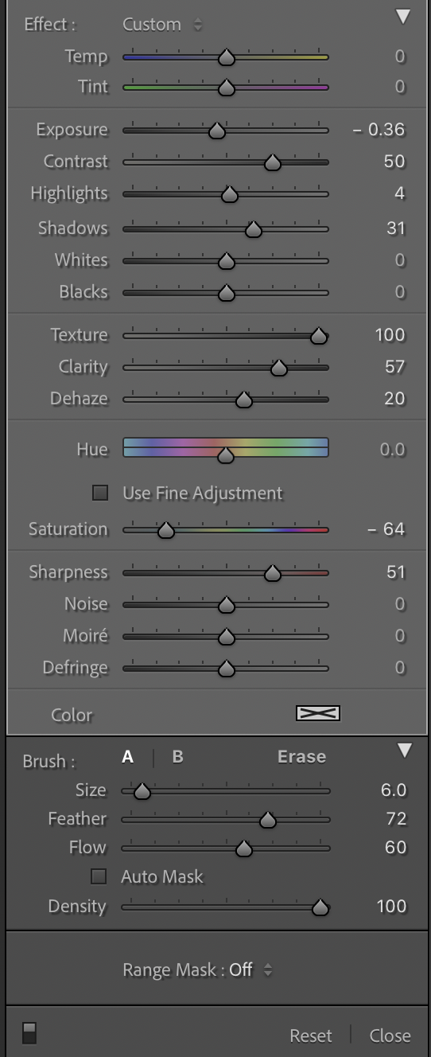This screenshot has width=431, height=1057.
Task: Enable the Auto Mask checkbox
Action: (x=99, y=876)
